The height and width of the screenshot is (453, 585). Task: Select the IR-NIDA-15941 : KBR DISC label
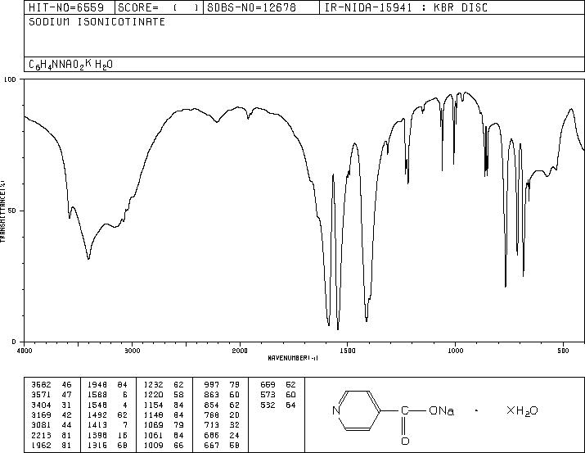point(406,7)
